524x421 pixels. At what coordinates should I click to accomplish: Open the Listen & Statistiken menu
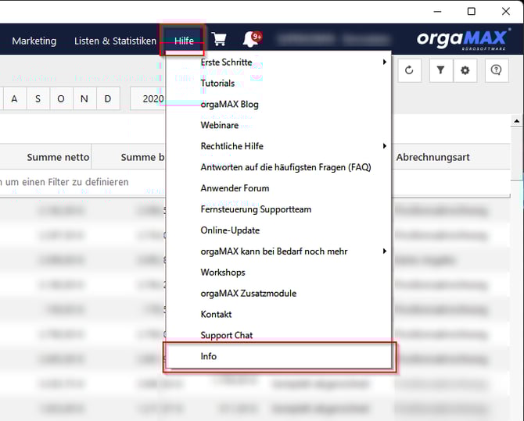[x=115, y=41]
